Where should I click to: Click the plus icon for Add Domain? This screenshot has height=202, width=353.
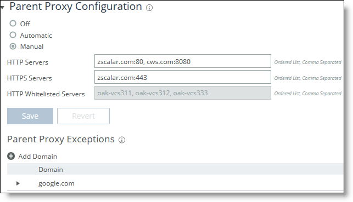(x=11, y=156)
